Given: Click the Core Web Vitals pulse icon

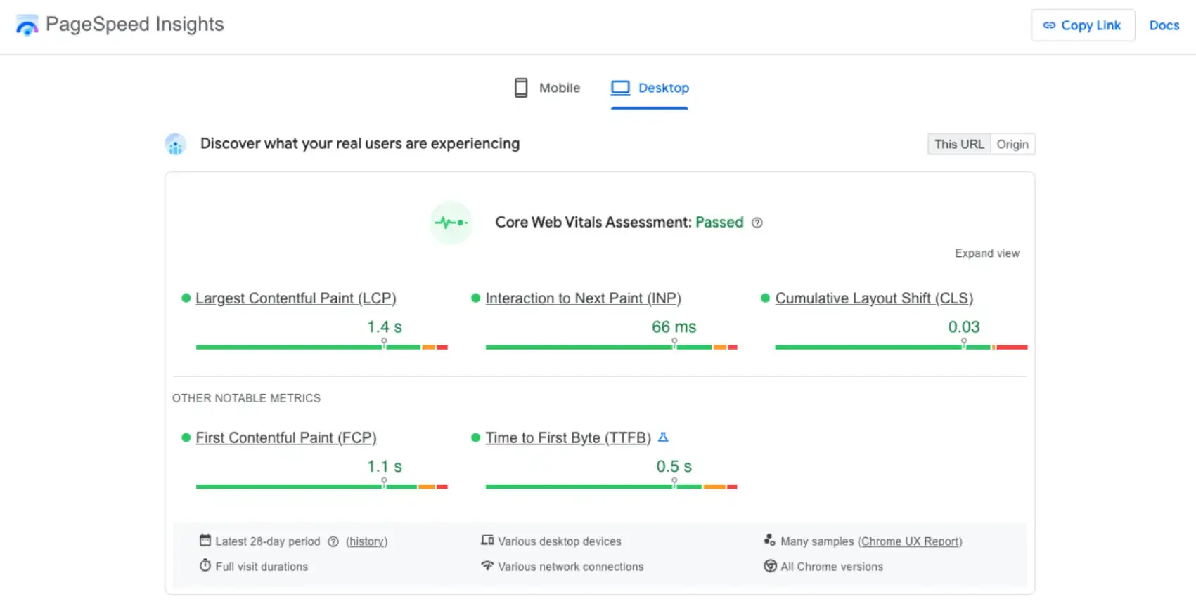Looking at the screenshot, I should pyautogui.click(x=451, y=223).
